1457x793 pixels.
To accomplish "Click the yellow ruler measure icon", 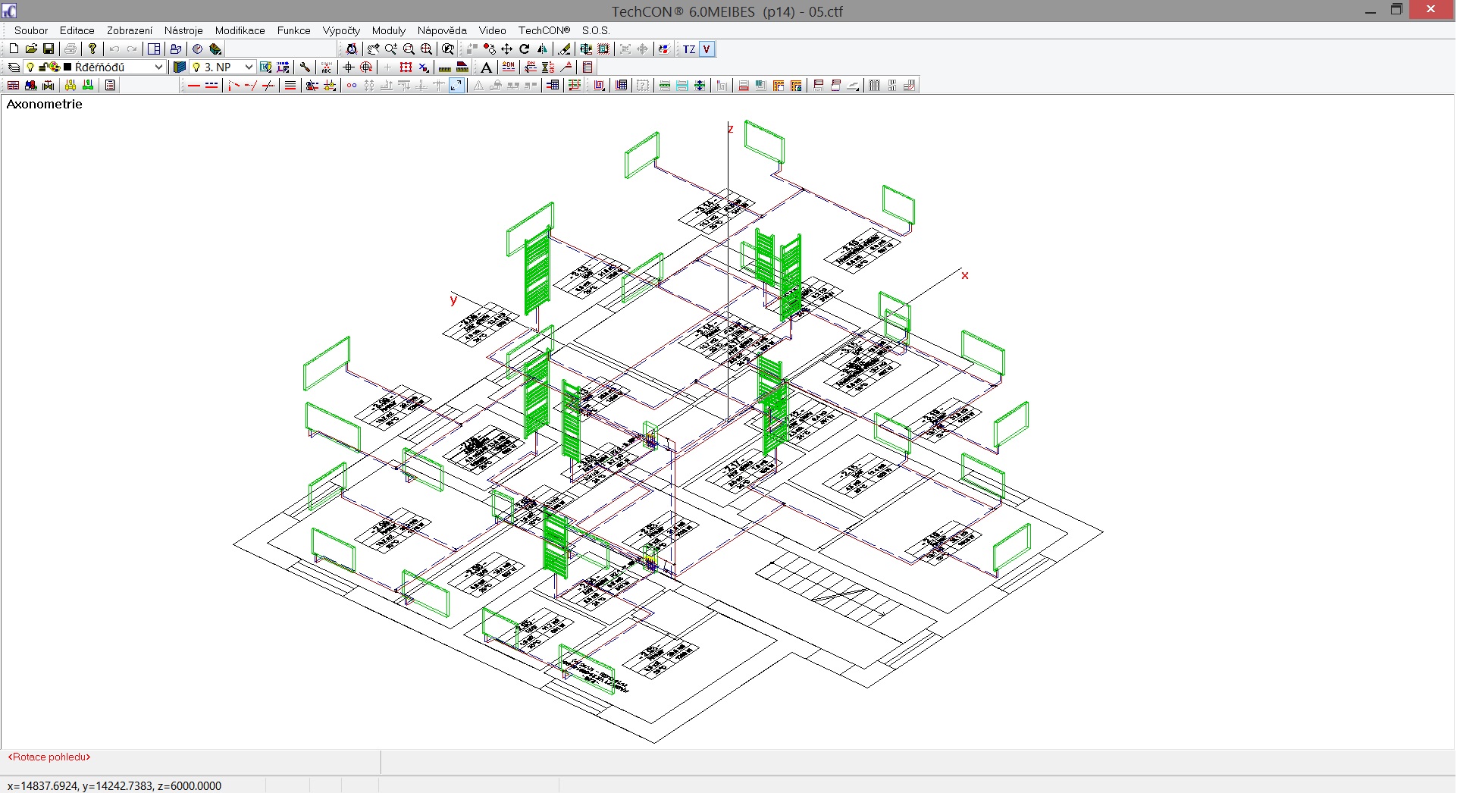I will click(x=445, y=67).
